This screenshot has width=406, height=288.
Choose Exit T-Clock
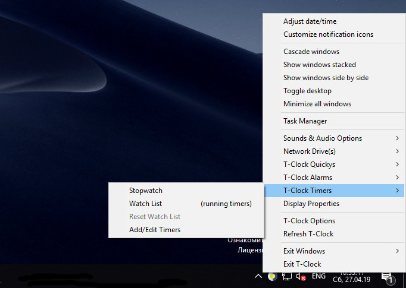pyautogui.click(x=333, y=264)
